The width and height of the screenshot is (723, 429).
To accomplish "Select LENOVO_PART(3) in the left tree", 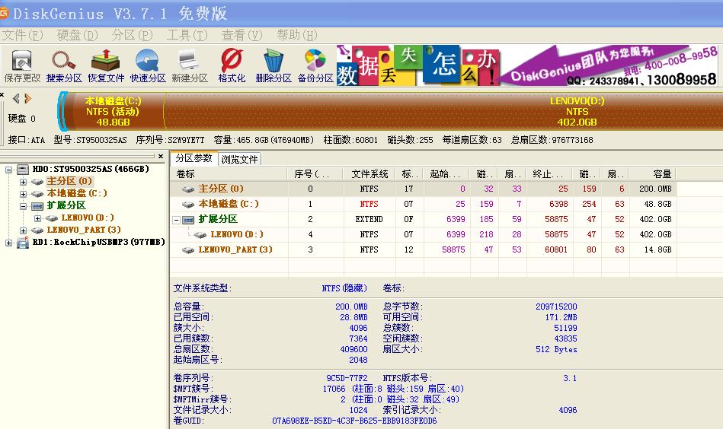I will pyautogui.click(x=84, y=230).
